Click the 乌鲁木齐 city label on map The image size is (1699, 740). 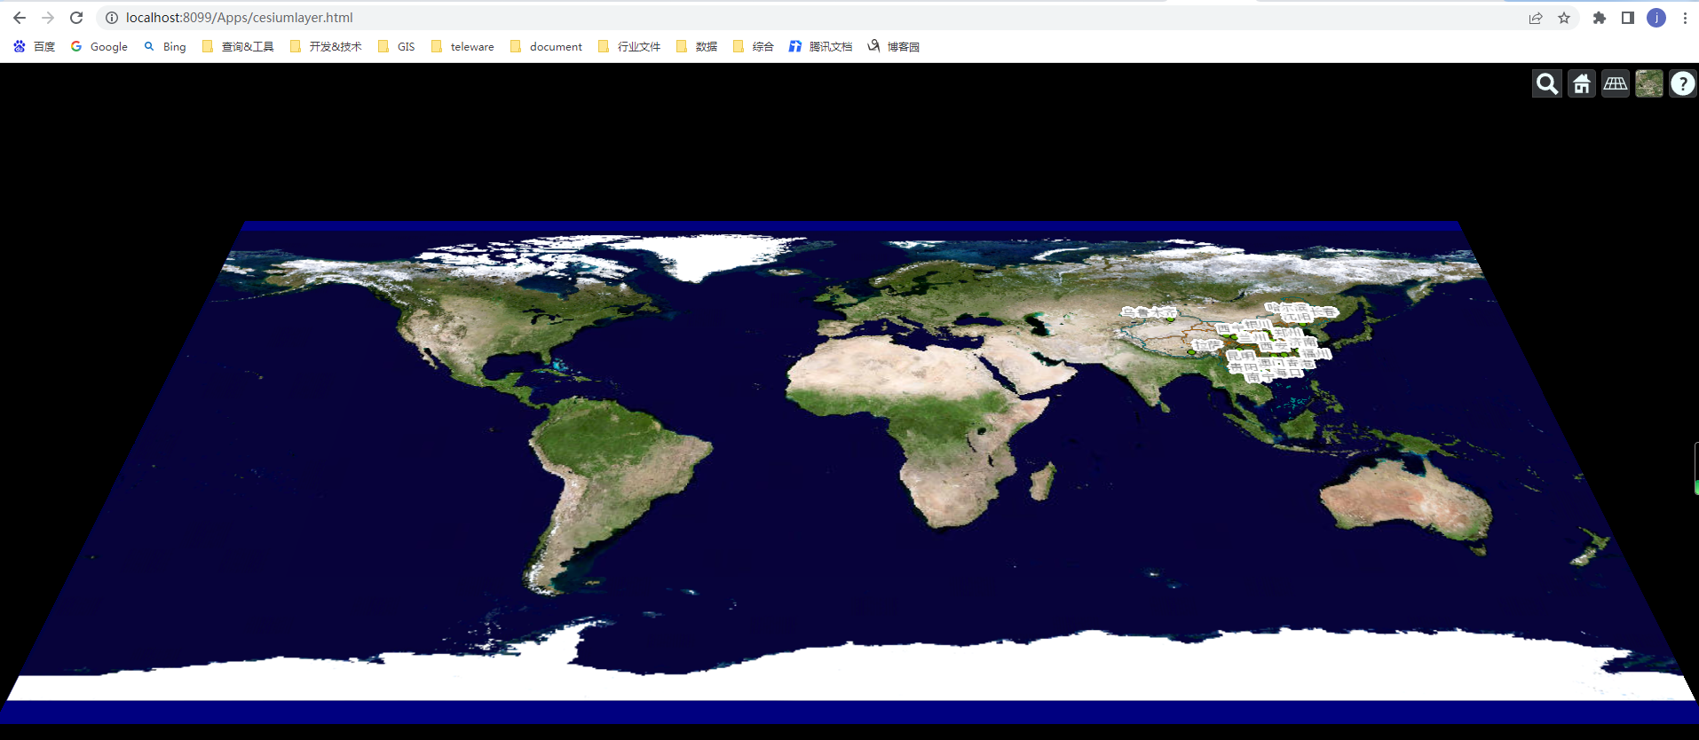[1148, 312]
